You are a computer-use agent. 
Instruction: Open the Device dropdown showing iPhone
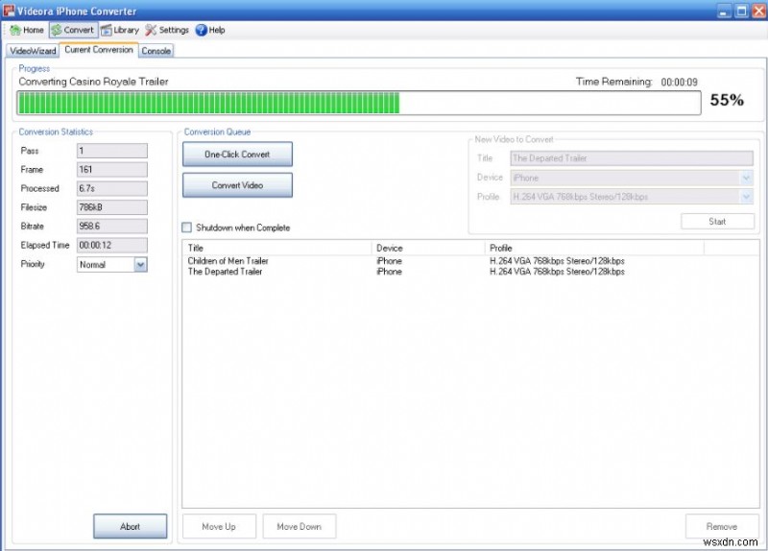coord(632,178)
